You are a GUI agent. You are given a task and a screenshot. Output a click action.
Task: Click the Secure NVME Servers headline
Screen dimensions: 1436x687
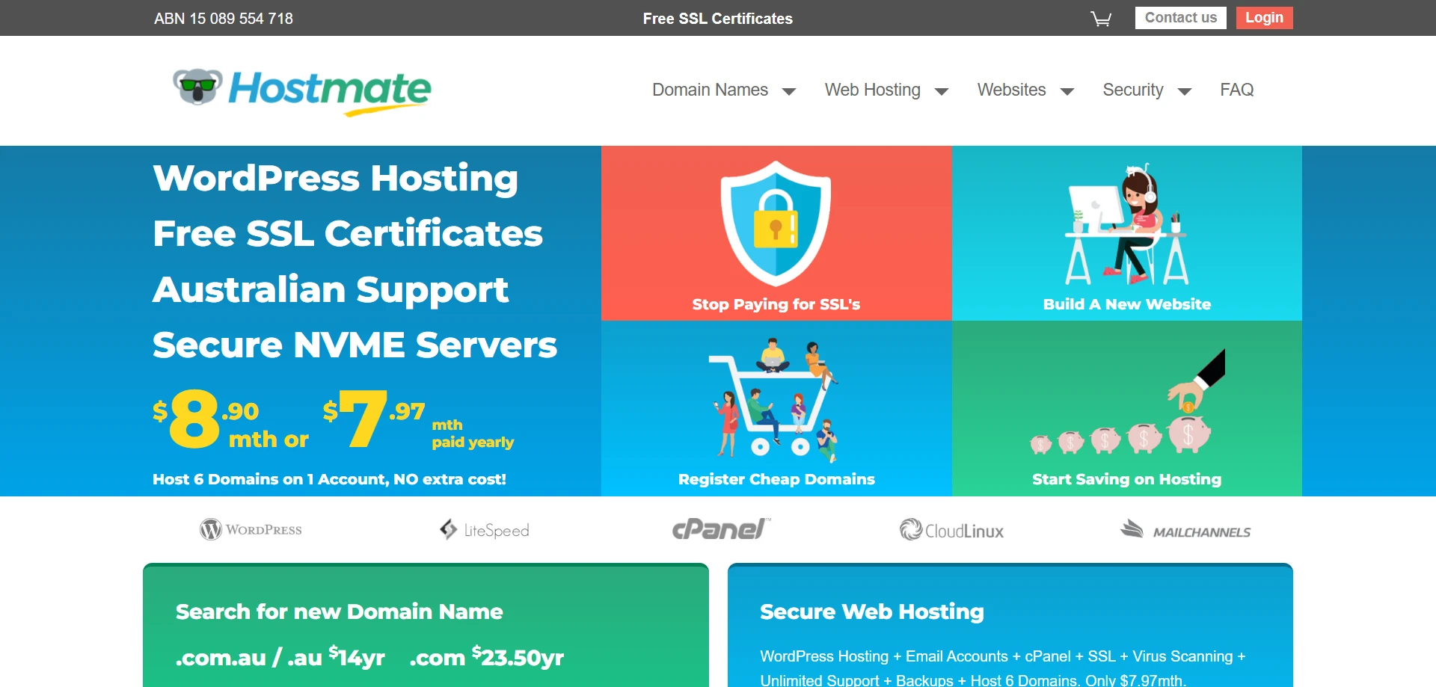[x=355, y=345]
